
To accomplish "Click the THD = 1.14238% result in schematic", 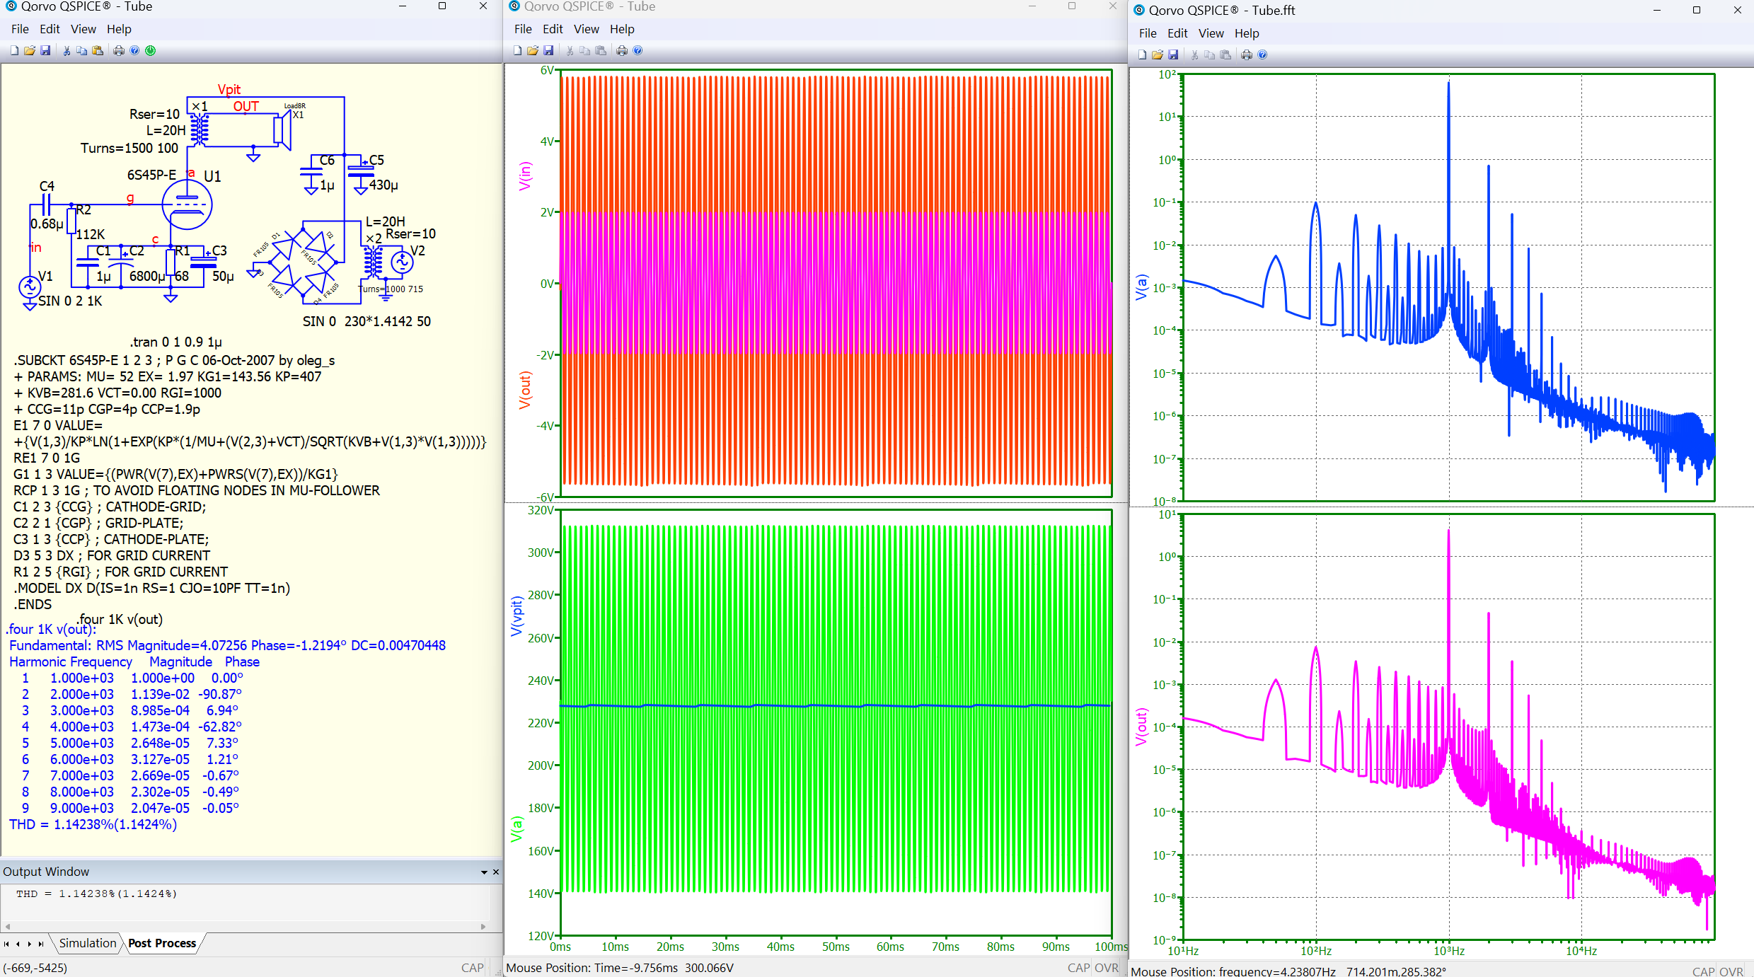I will (93, 824).
